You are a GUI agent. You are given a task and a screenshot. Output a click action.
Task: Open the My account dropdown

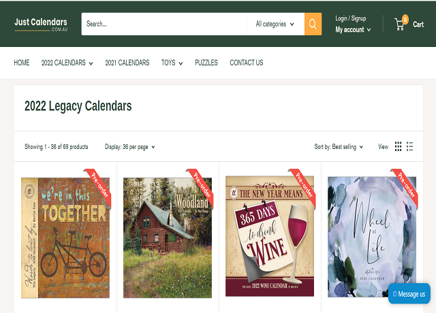(x=353, y=30)
